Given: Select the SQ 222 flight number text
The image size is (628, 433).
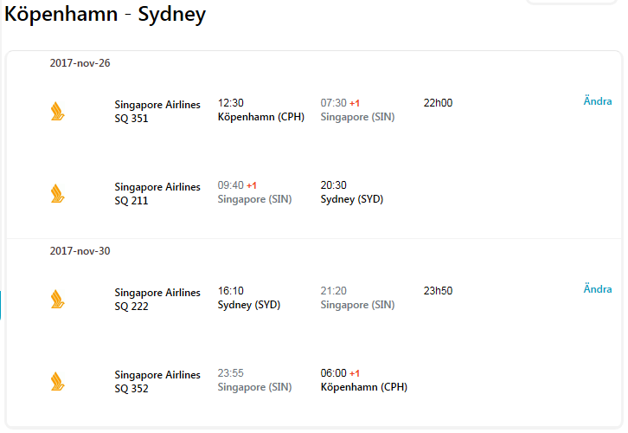Looking at the screenshot, I should click(131, 307).
